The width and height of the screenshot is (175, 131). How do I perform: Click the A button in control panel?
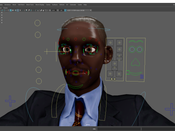click(112, 79)
